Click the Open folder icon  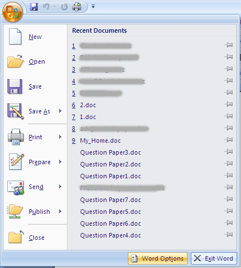coord(15,61)
